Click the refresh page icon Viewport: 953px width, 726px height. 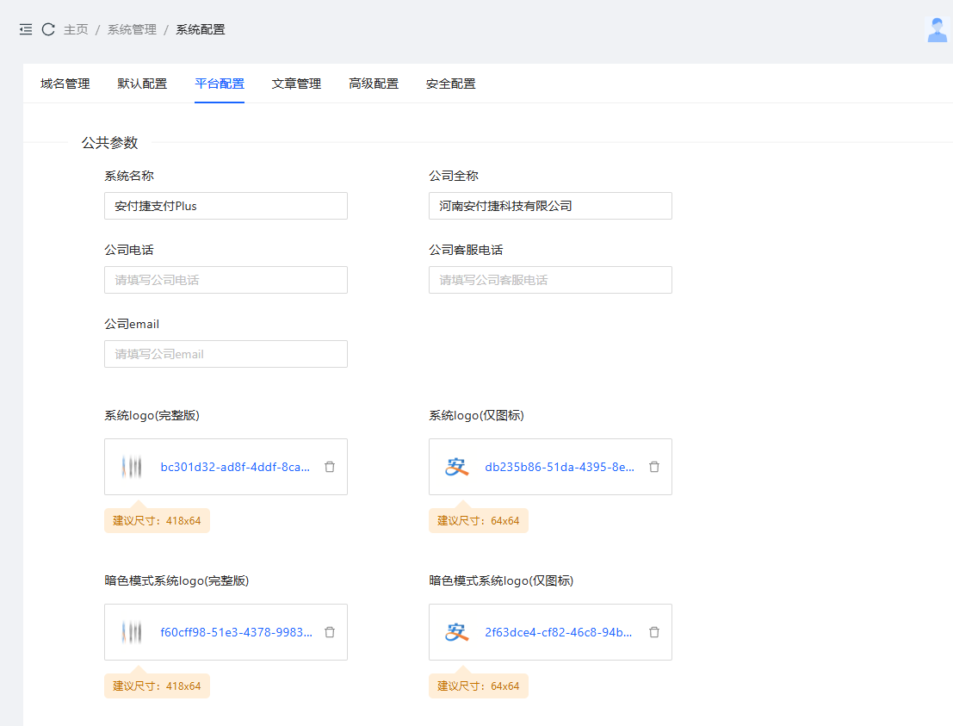48,29
